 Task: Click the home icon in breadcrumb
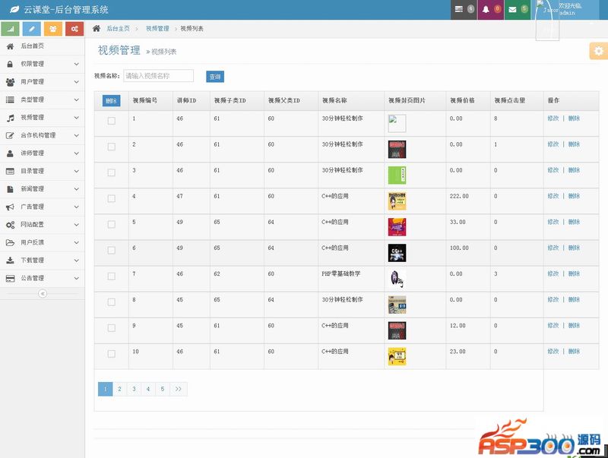97,28
